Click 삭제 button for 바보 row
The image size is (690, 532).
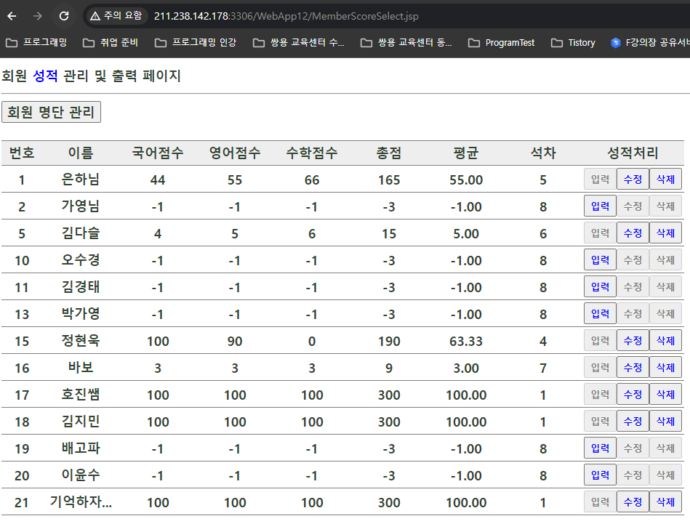(x=665, y=367)
